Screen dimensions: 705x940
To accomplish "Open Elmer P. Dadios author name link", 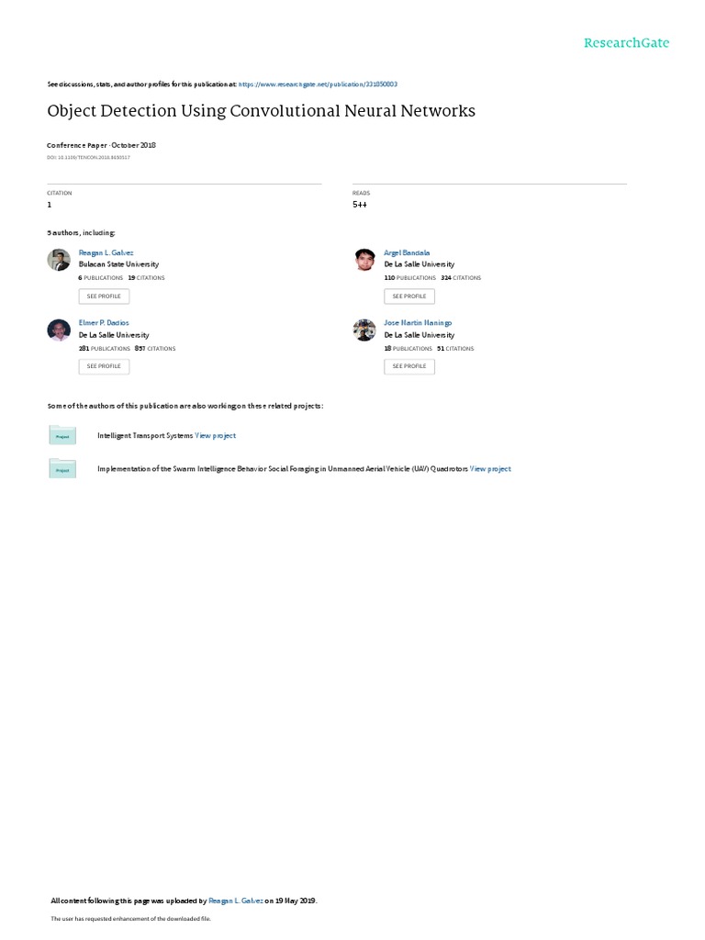I will (x=104, y=322).
